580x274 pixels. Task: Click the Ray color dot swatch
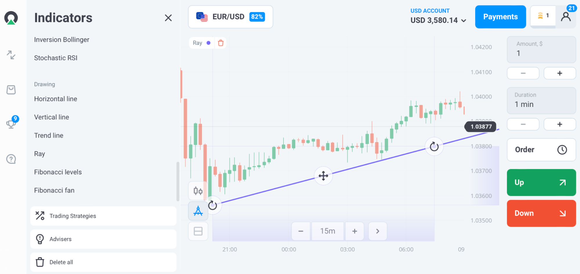tap(208, 43)
